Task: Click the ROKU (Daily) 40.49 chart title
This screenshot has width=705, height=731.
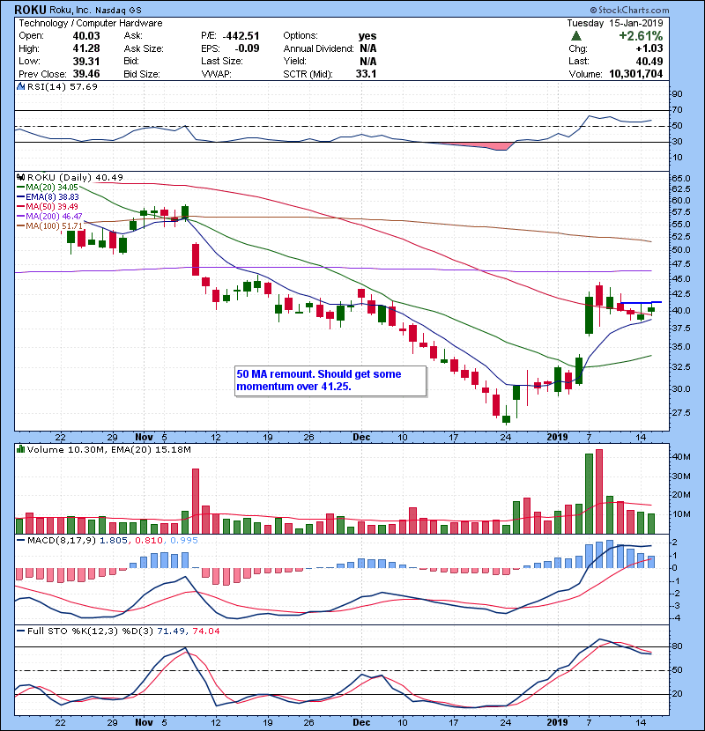Action: (75, 178)
